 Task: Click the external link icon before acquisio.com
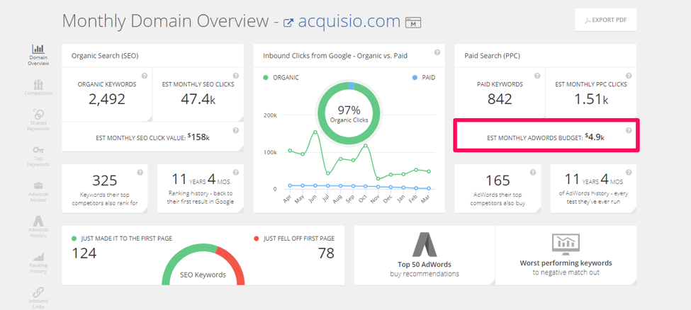288,23
